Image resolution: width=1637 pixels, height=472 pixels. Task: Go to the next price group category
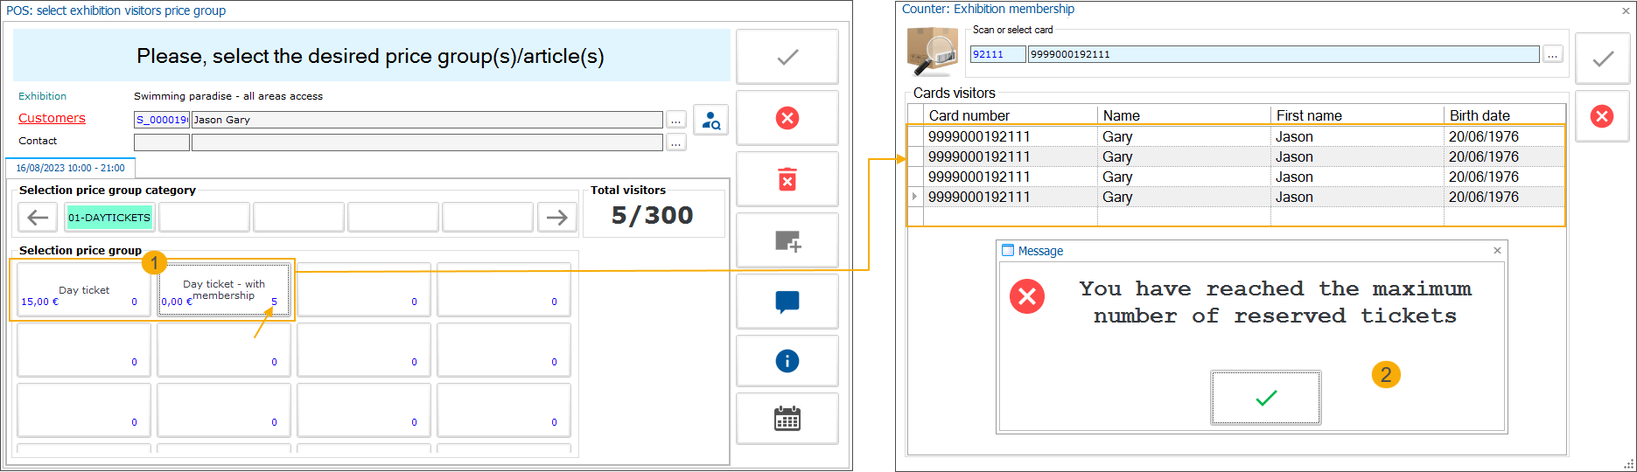556,218
